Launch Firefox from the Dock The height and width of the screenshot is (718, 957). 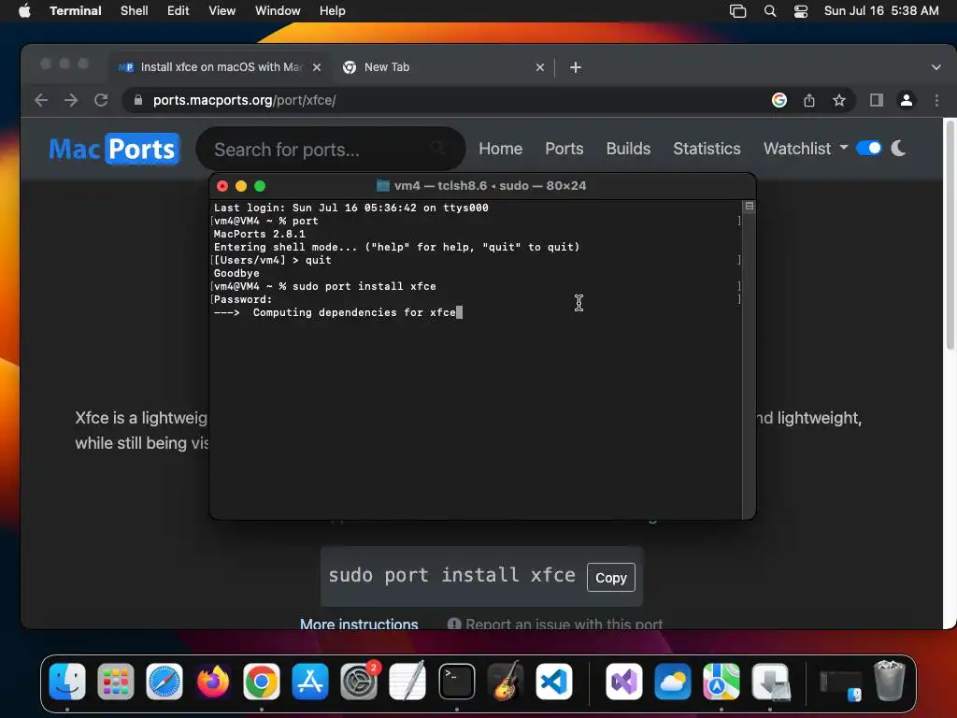pos(213,682)
